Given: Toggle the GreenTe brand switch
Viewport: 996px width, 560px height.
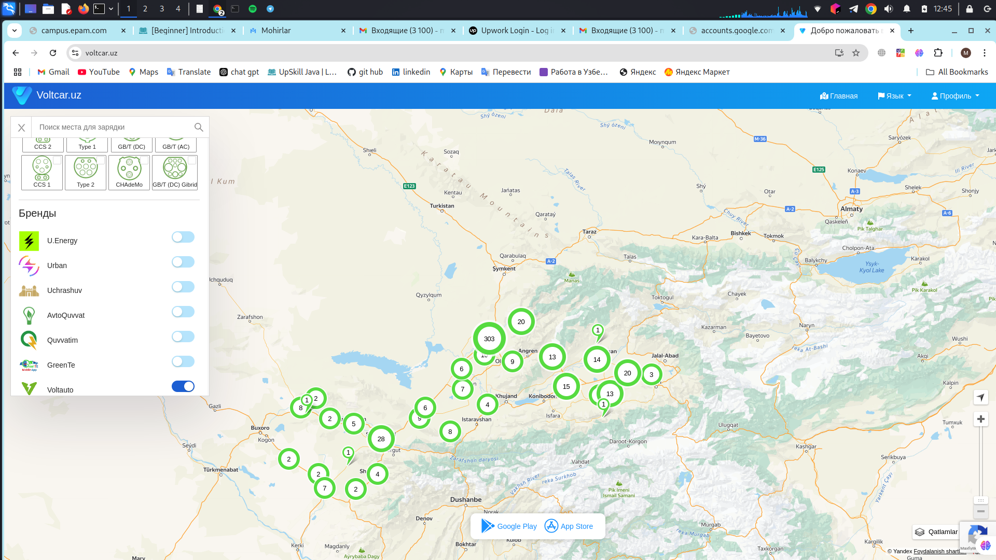Looking at the screenshot, I should click(x=183, y=361).
